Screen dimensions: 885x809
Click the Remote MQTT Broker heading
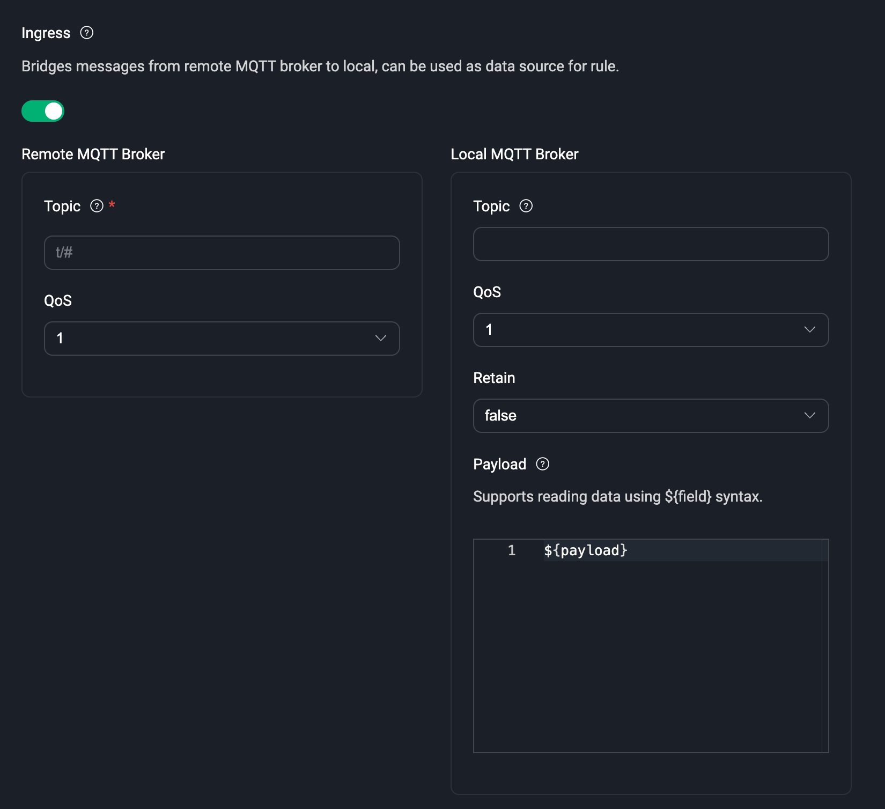pyautogui.click(x=93, y=154)
